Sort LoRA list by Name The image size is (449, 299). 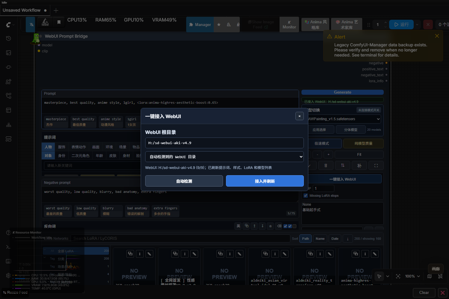tap(320, 239)
